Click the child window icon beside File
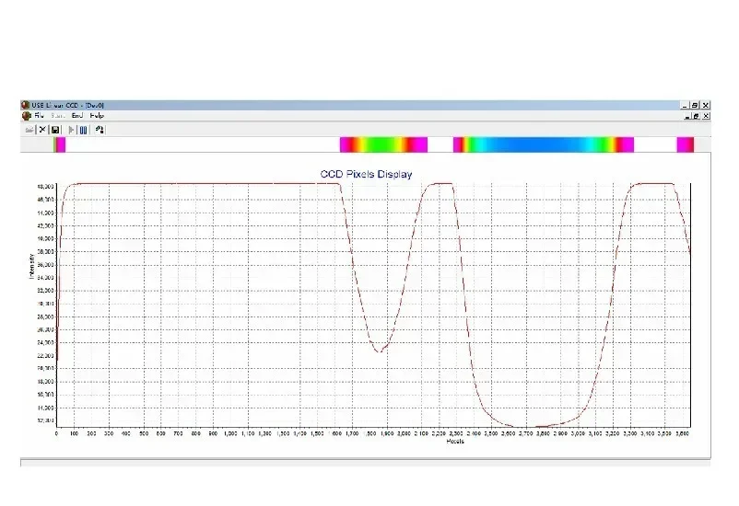Viewport: 739px width, 506px height. (x=25, y=116)
